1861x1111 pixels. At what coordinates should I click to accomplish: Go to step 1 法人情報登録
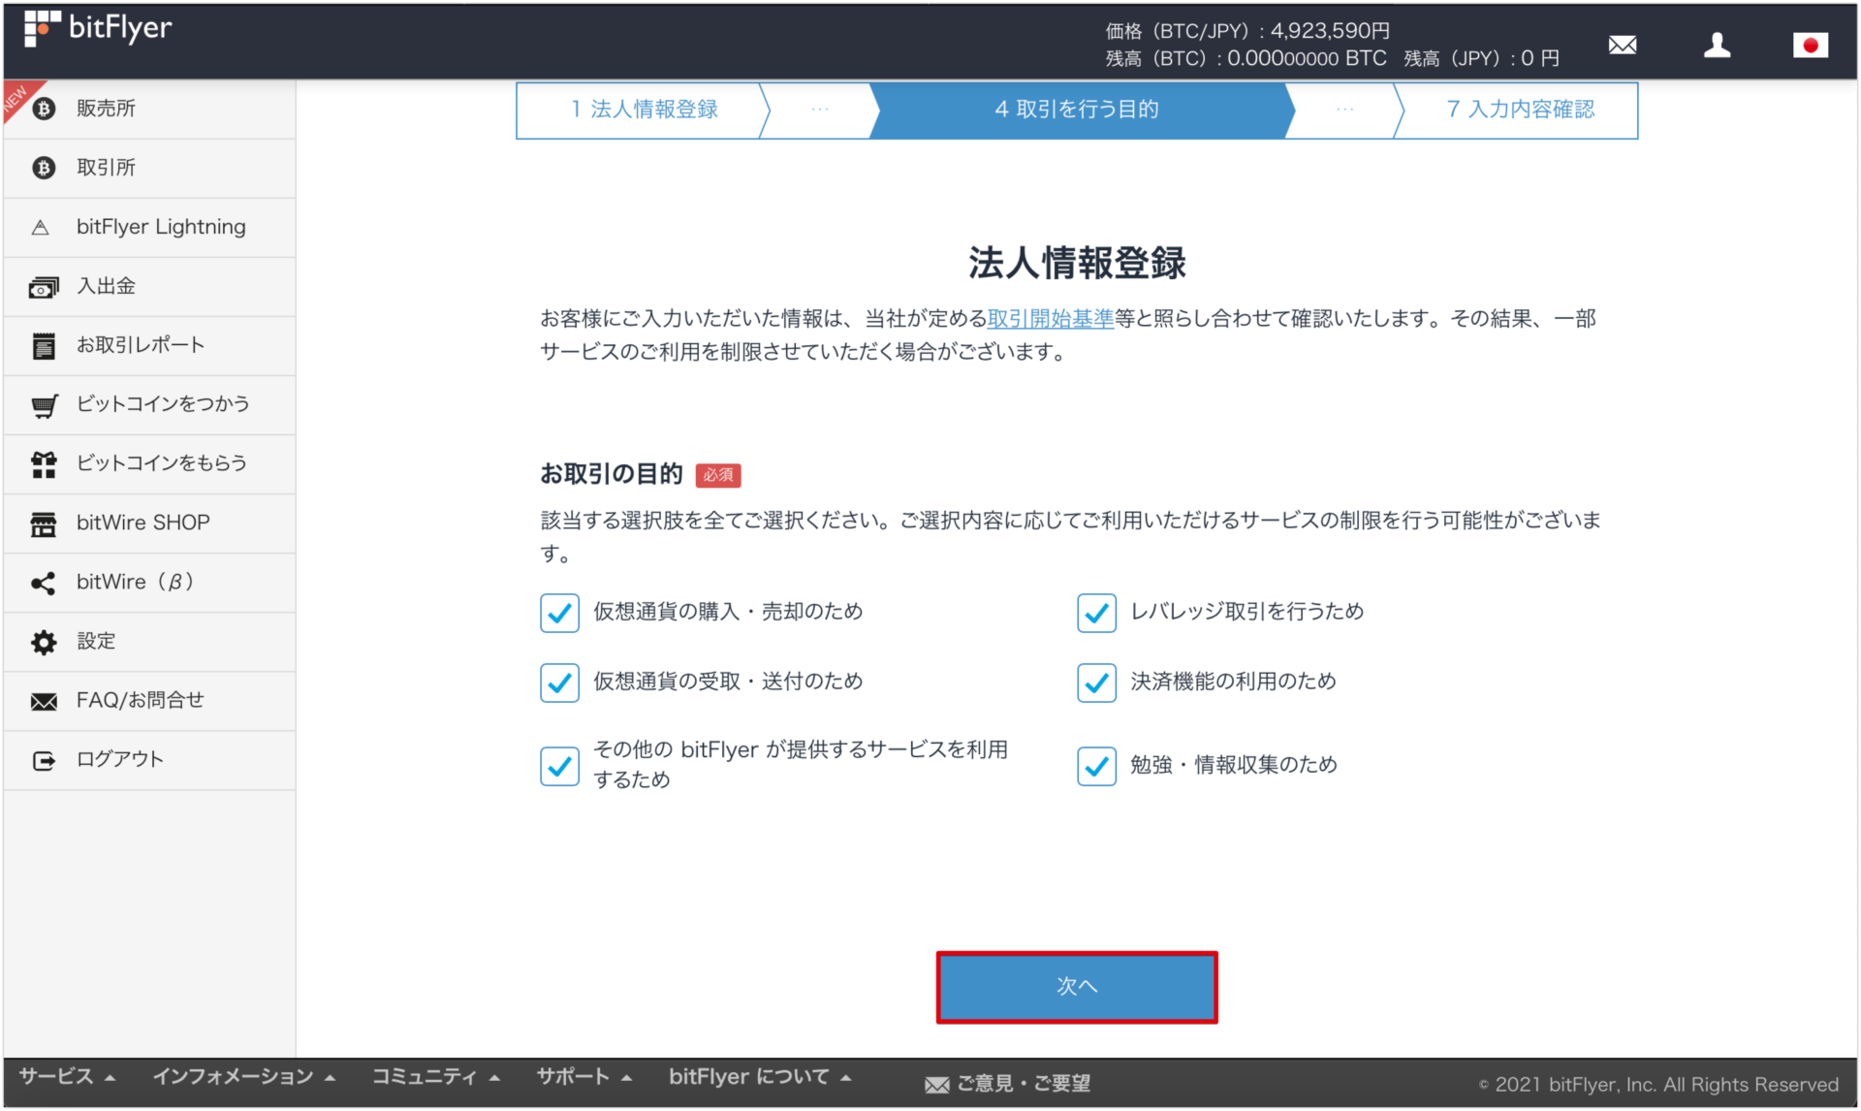pyautogui.click(x=643, y=110)
